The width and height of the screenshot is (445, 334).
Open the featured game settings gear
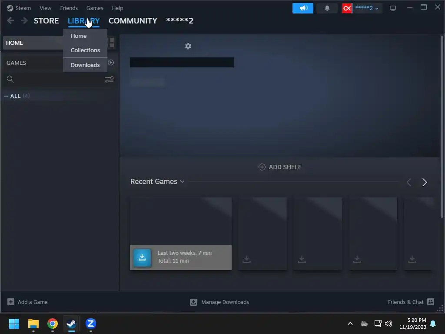[188, 46]
